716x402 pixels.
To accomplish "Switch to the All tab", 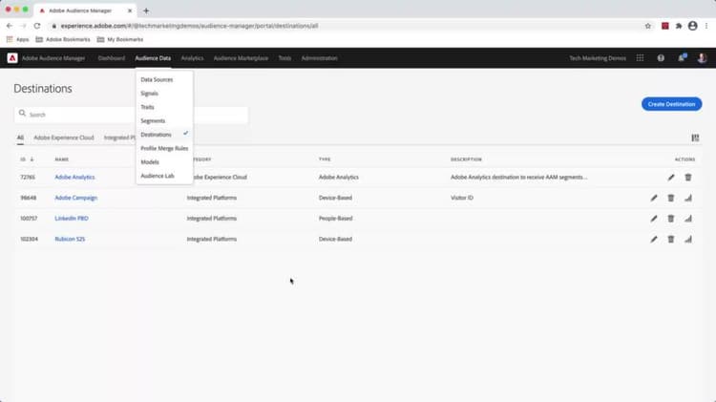I will pos(21,138).
